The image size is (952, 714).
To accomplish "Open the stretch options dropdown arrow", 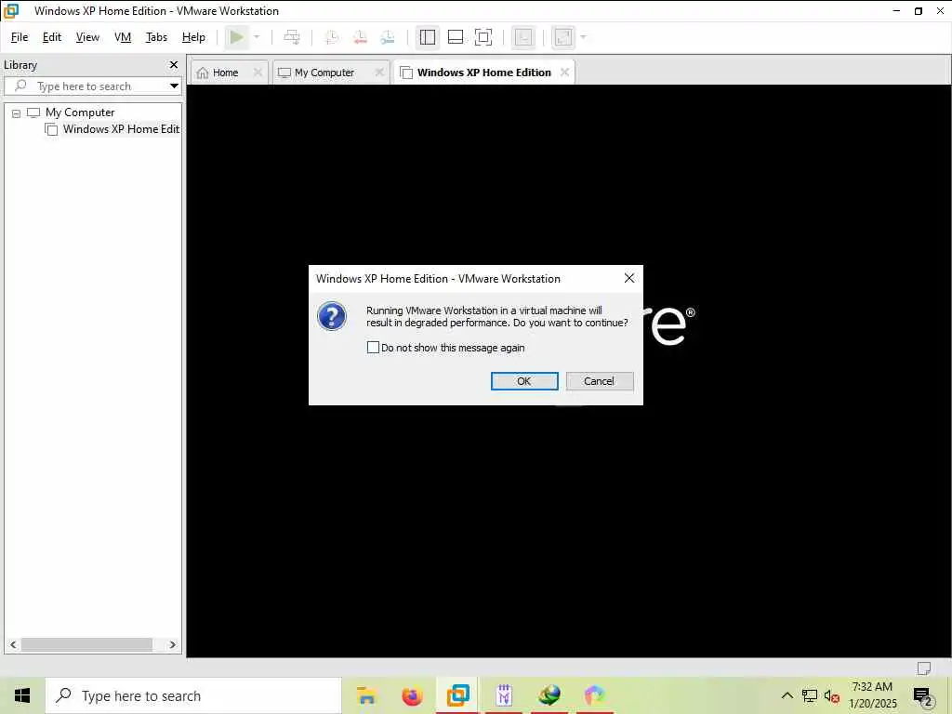I will [x=584, y=37].
